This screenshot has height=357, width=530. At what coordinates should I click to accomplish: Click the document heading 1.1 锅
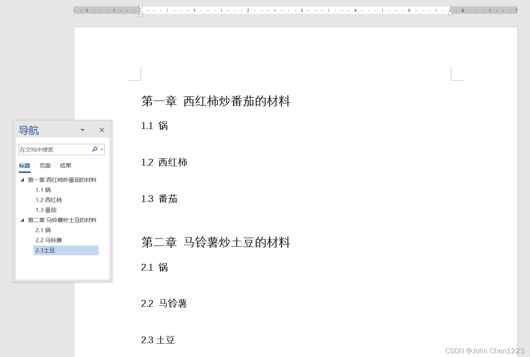pos(154,126)
